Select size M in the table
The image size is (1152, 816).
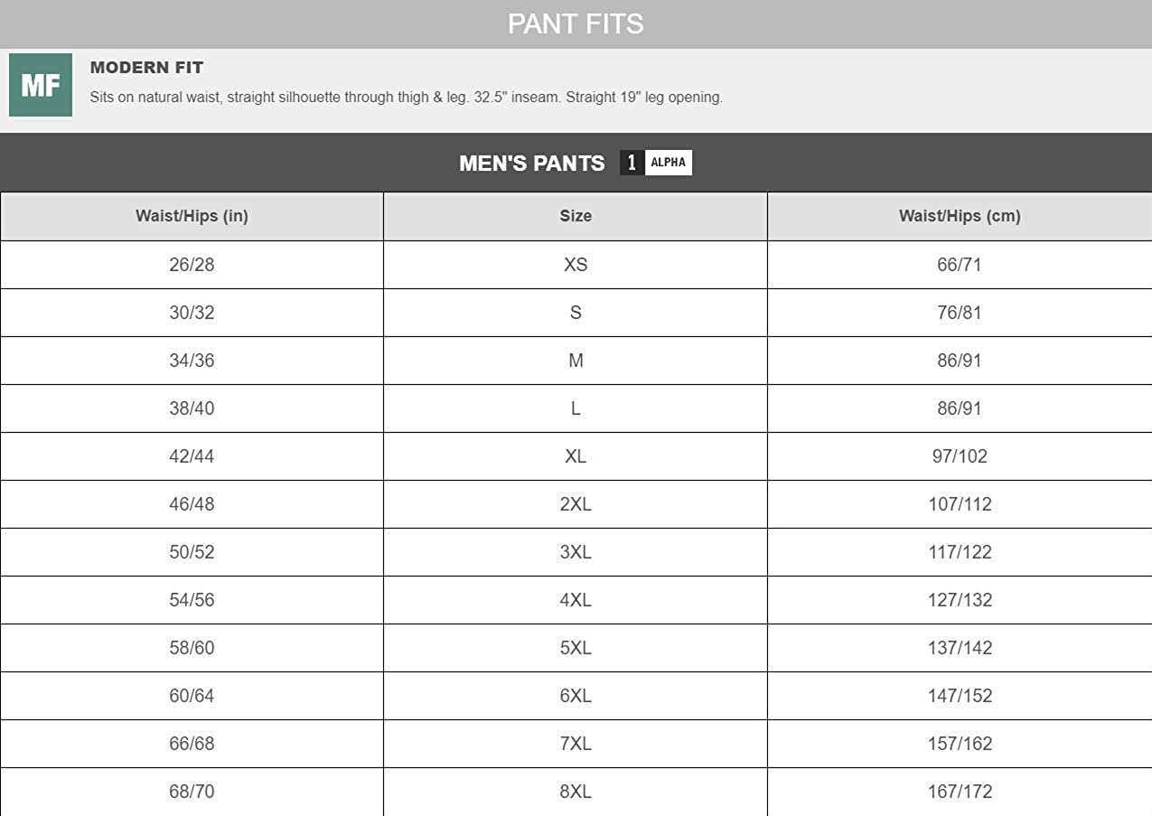tap(576, 361)
